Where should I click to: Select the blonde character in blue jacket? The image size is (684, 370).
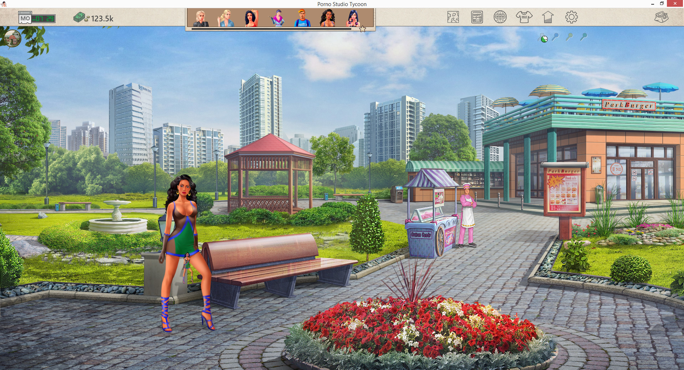point(226,18)
